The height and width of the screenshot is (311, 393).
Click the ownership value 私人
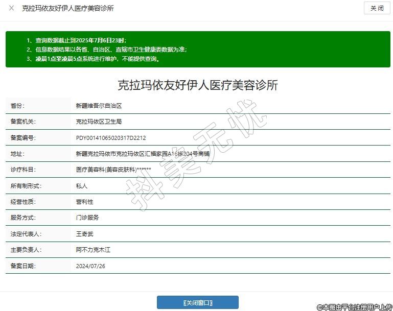[x=81, y=186]
